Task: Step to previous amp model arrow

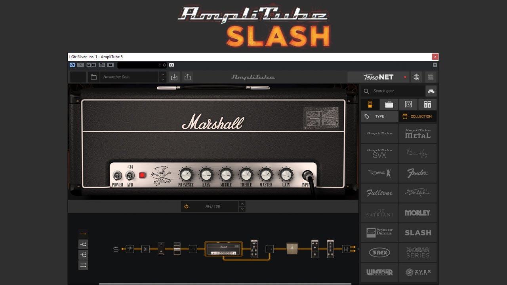Action: tap(242, 203)
